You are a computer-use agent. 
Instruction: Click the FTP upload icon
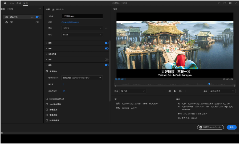click(7, 22)
